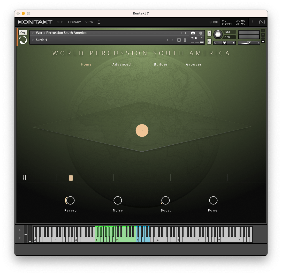The image size is (282, 275).
Task: Click the exclamation warning icon
Action: point(253,22)
